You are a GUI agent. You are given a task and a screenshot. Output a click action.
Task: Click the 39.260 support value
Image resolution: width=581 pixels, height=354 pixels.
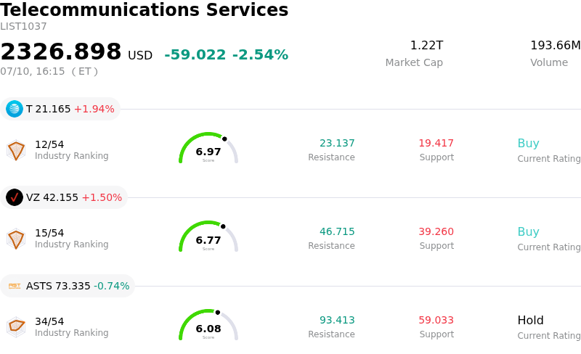pyautogui.click(x=436, y=231)
